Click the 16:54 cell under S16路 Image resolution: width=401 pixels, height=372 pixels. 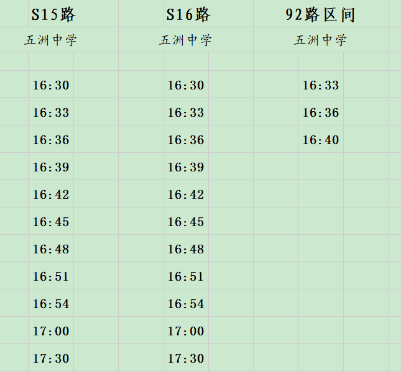(x=186, y=303)
